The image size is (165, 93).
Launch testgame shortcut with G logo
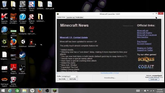point(4,43)
